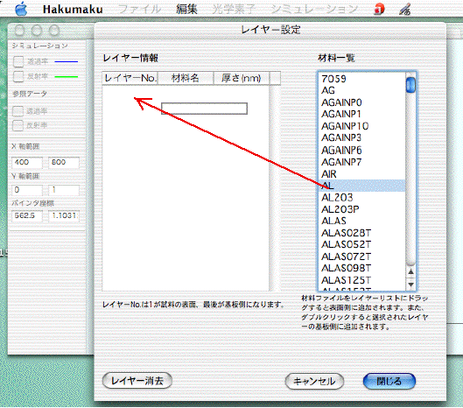The height and width of the screenshot is (408, 463).
Task: Open the Hakumaku application menu
Action: [73, 9]
